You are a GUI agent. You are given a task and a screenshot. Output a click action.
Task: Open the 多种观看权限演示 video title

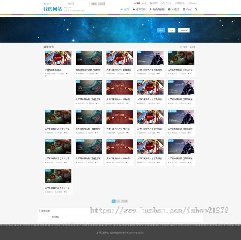pyautogui.click(x=53, y=70)
